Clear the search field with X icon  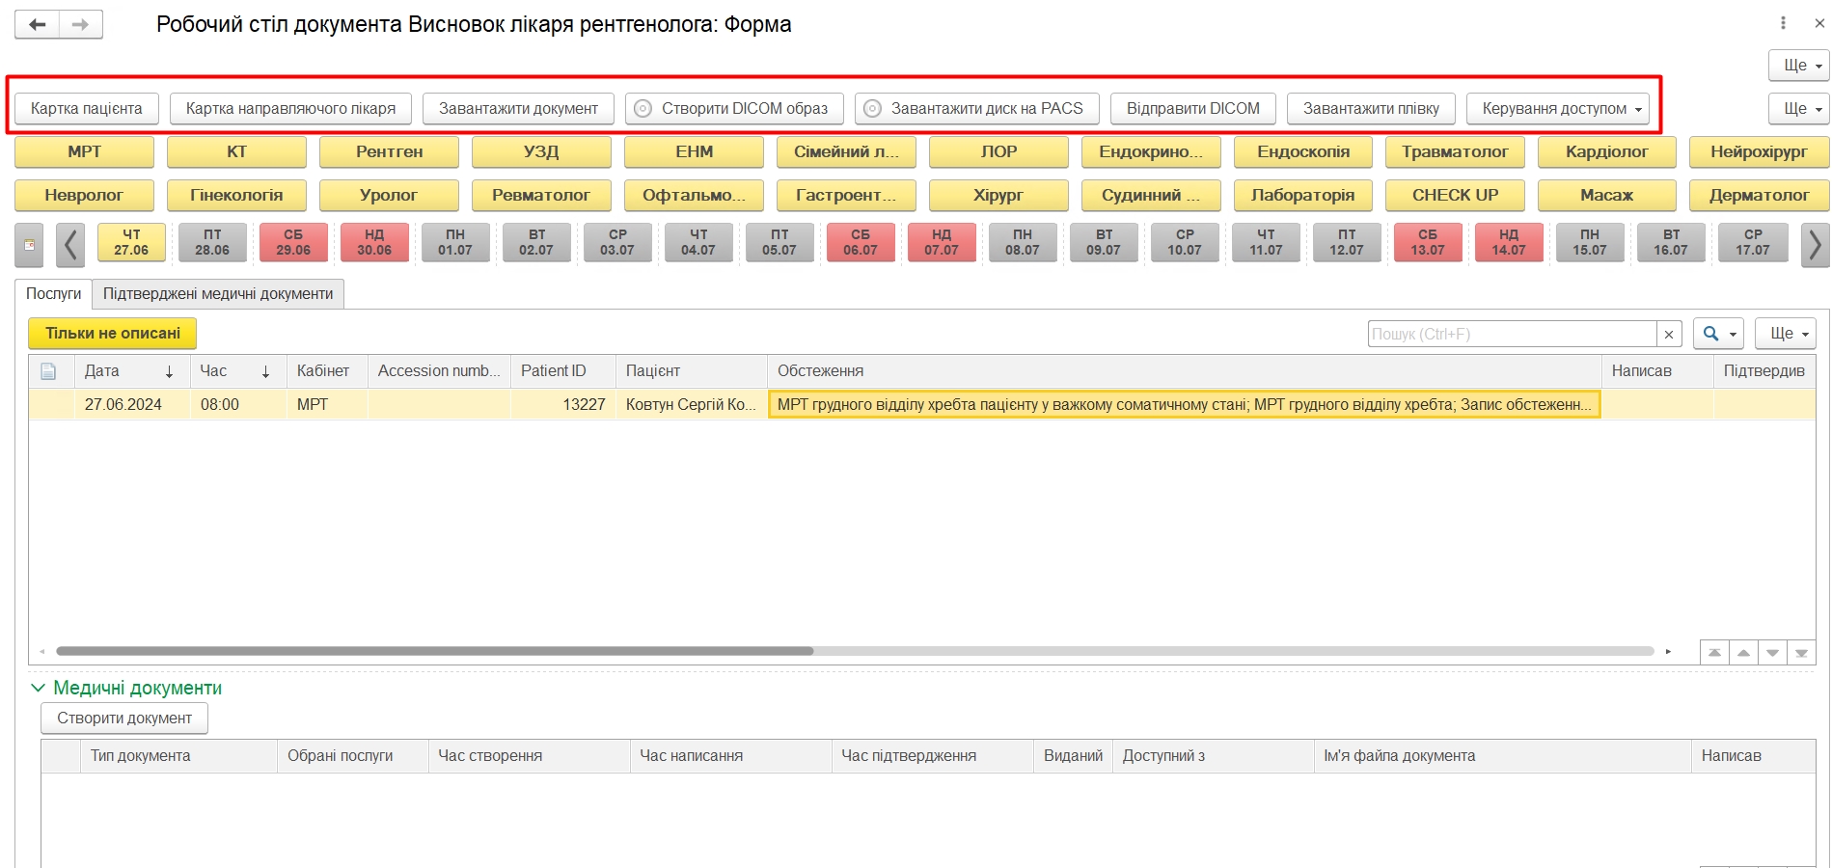pyautogui.click(x=1669, y=334)
